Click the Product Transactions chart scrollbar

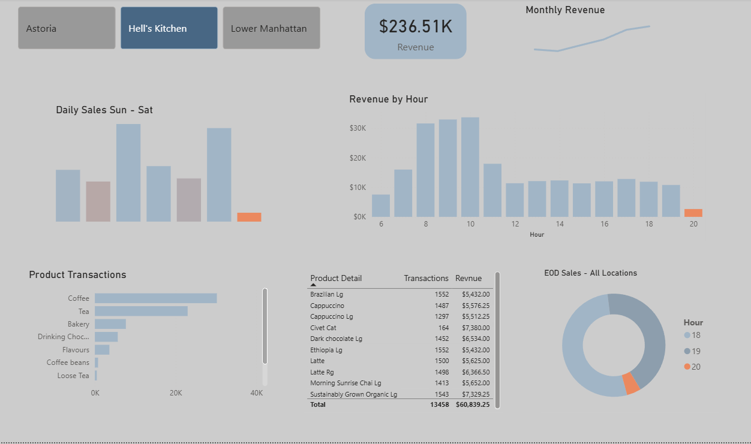tap(265, 327)
